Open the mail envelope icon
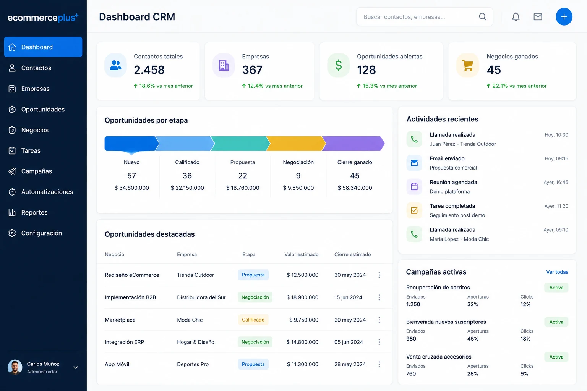587x391 pixels. point(538,17)
